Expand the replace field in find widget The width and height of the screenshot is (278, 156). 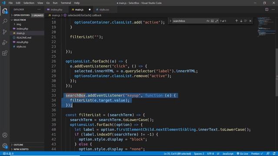pos(170,21)
